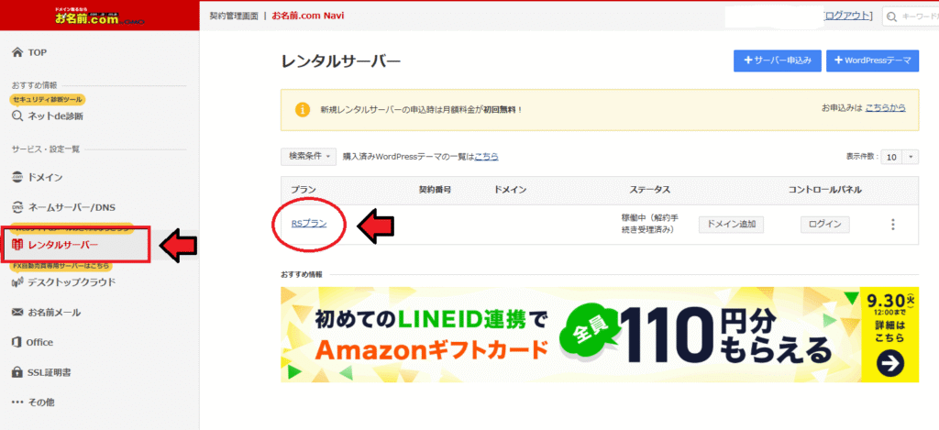The image size is (939, 430).
Task: Open the 表示件数 dropdown showing 10
Action: [900, 157]
